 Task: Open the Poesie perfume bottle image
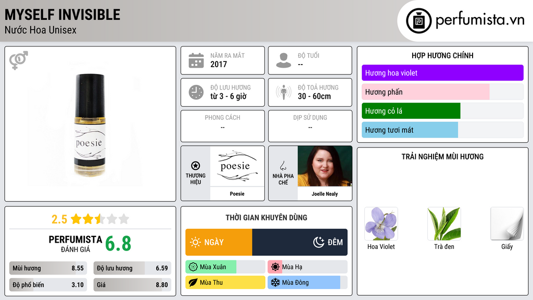[x=90, y=125]
